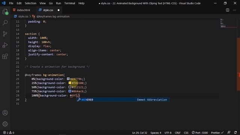Switch to the index.html tab
This screenshot has height=135, width=240.
[x=23, y=10]
